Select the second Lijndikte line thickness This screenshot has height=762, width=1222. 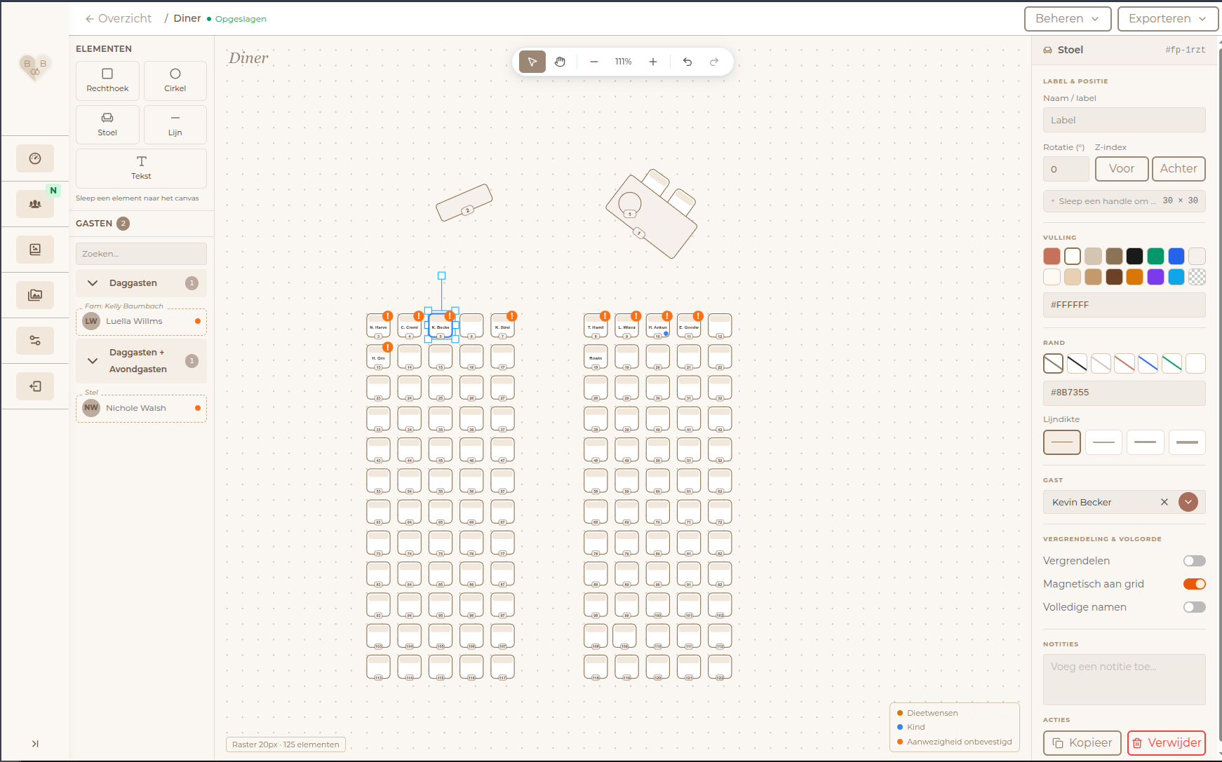(x=1103, y=442)
